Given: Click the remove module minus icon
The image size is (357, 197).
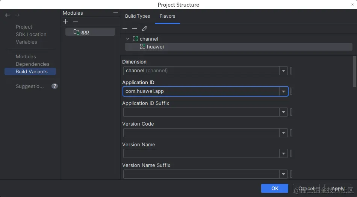Looking at the screenshot, I should (x=75, y=21).
